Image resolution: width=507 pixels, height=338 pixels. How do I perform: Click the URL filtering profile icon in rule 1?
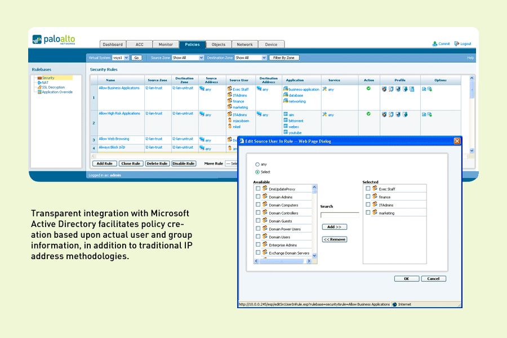tap(405, 89)
